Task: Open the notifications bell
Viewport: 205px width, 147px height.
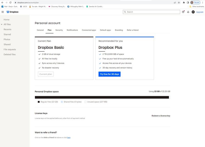Action: 188,12
